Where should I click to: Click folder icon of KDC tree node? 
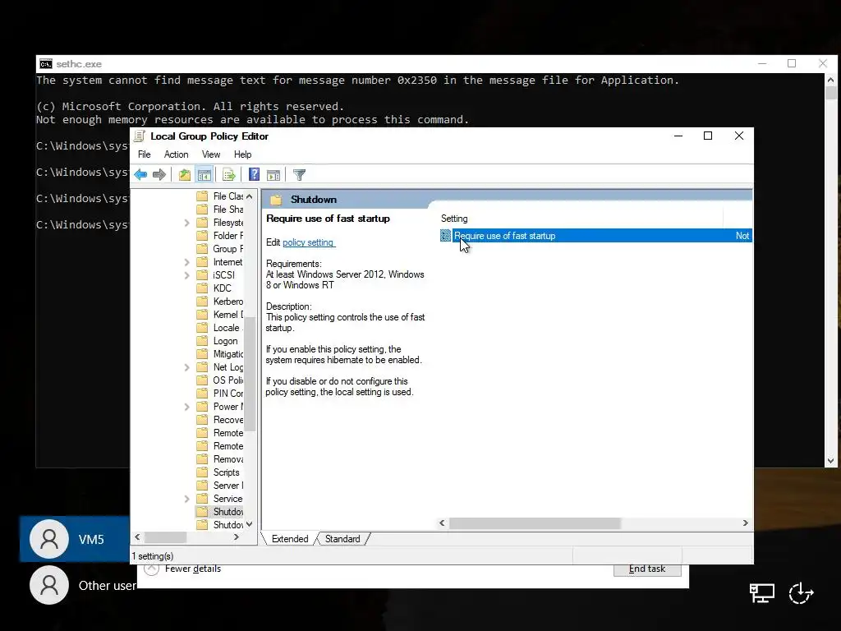pos(202,288)
